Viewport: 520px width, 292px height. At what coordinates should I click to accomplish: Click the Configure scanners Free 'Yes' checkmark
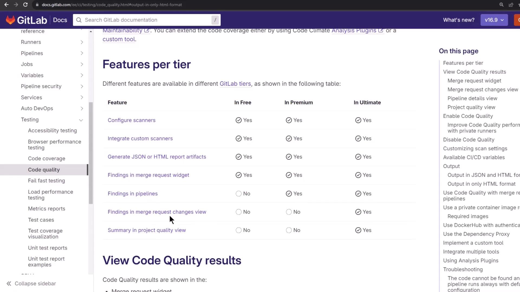238,120
